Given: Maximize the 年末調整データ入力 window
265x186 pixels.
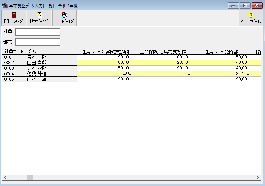Looking at the screenshot, I should [245, 6].
